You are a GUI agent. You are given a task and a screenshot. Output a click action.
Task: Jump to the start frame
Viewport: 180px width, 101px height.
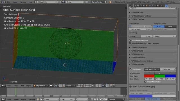[92, 99]
